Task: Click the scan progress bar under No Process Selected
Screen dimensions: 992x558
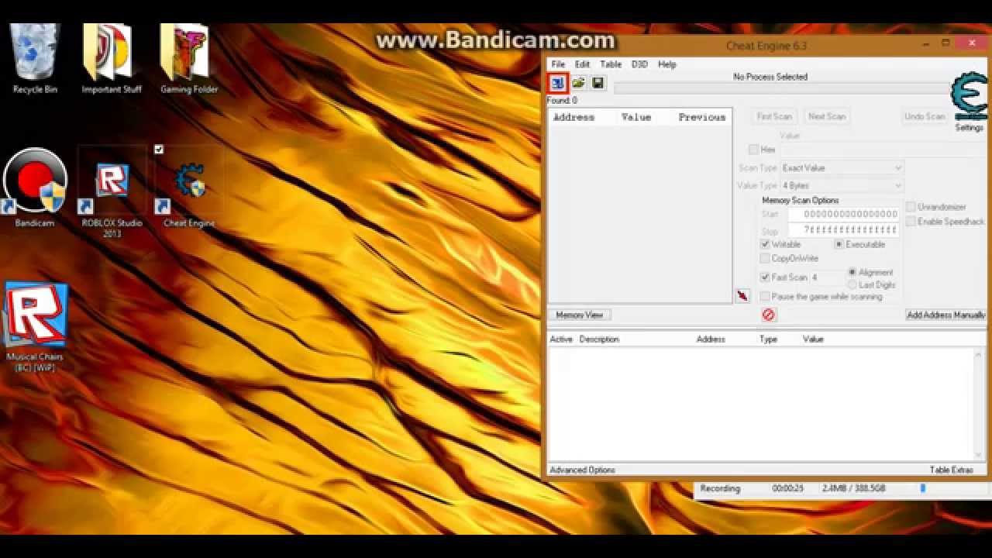Action: [x=781, y=88]
